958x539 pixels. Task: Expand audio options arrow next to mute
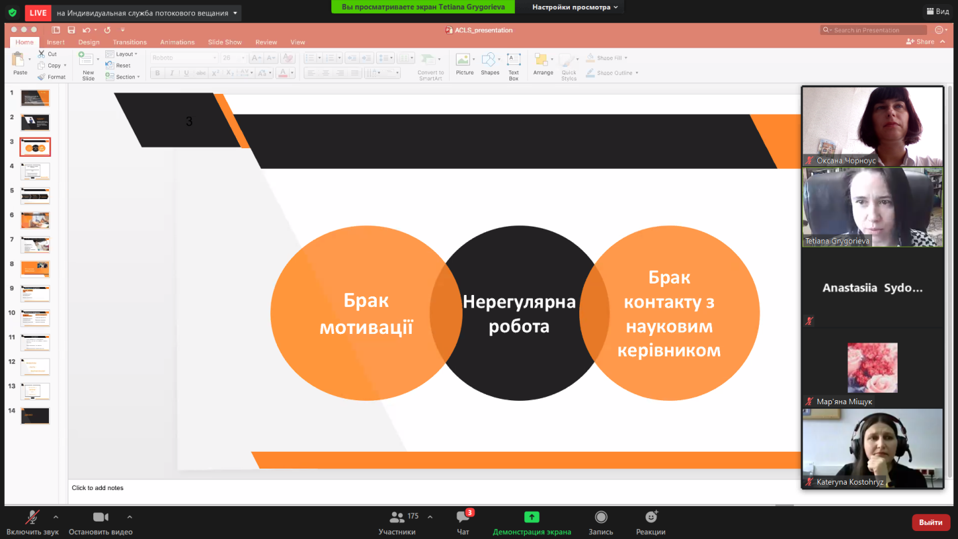tap(56, 517)
